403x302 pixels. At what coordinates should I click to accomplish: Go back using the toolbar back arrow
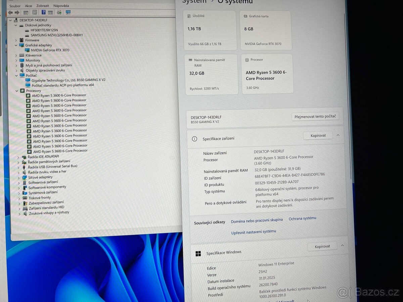[10, 12]
